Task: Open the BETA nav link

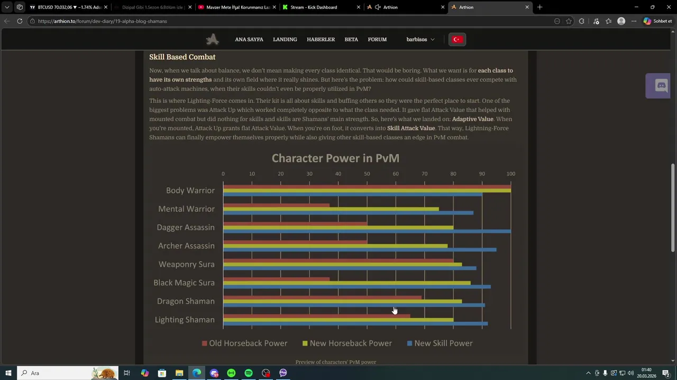Action: [351, 40]
